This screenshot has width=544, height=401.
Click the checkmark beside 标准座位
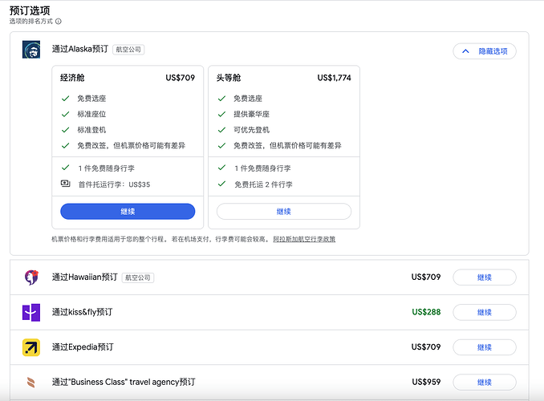point(65,114)
